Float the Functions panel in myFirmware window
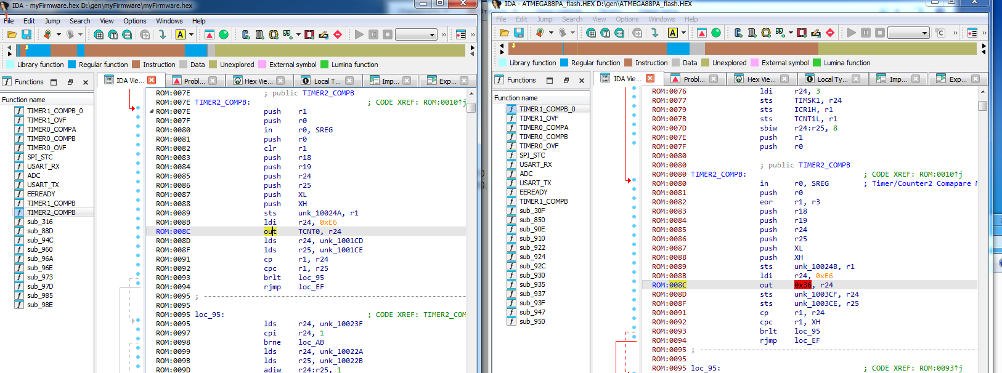 pos(70,82)
